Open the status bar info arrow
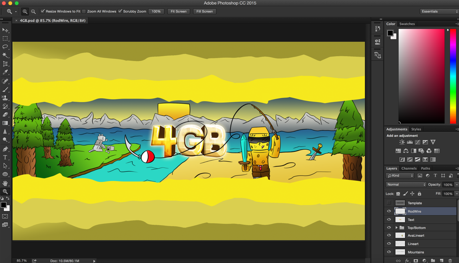The width and height of the screenshot is (459, 263). [x=94, y=261]
